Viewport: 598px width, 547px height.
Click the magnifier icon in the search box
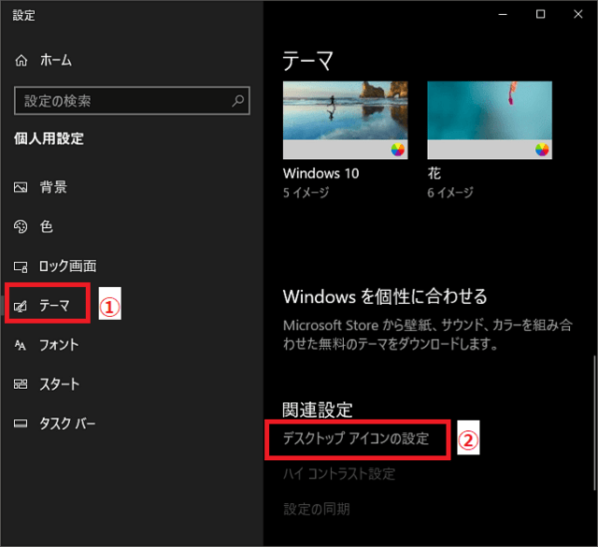(x=238, y=100)
